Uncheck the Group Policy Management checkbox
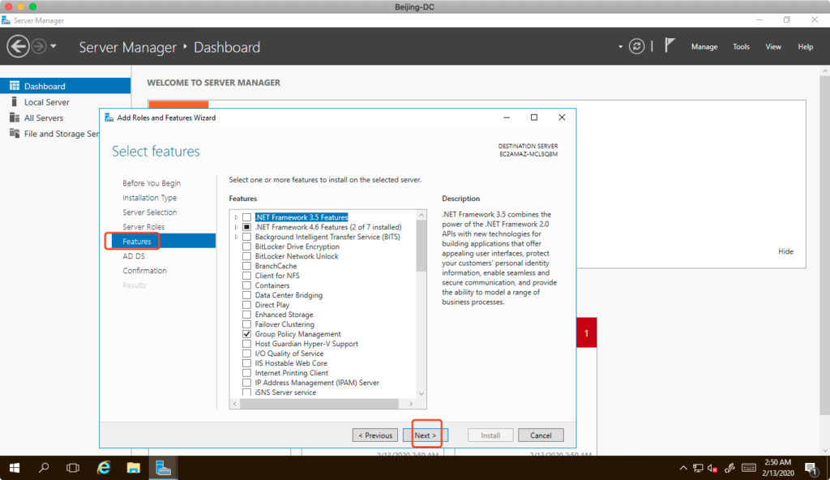Viewport: 830px width, 480px height. (246, 334)
